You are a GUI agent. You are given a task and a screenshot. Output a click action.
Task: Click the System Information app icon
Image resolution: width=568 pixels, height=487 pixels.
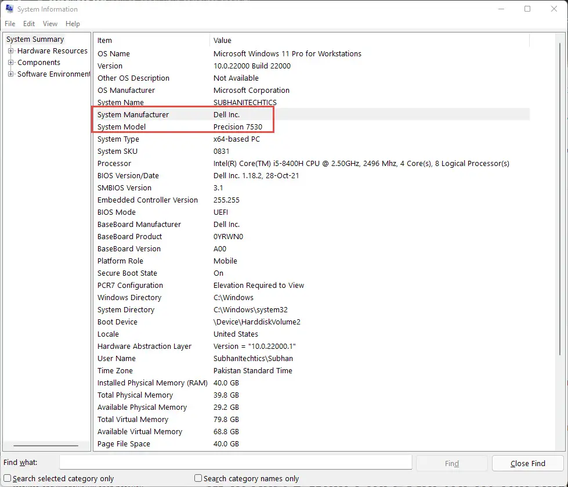[x=9, y=9]
